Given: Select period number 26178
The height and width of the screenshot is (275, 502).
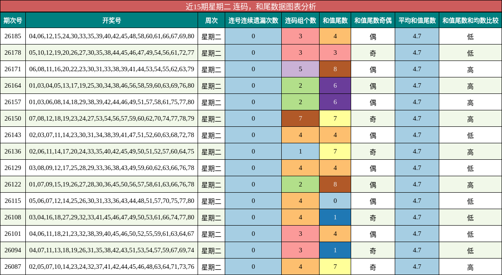Looking at the screenshot, I should pyautogui.click(x=13, y=53).
